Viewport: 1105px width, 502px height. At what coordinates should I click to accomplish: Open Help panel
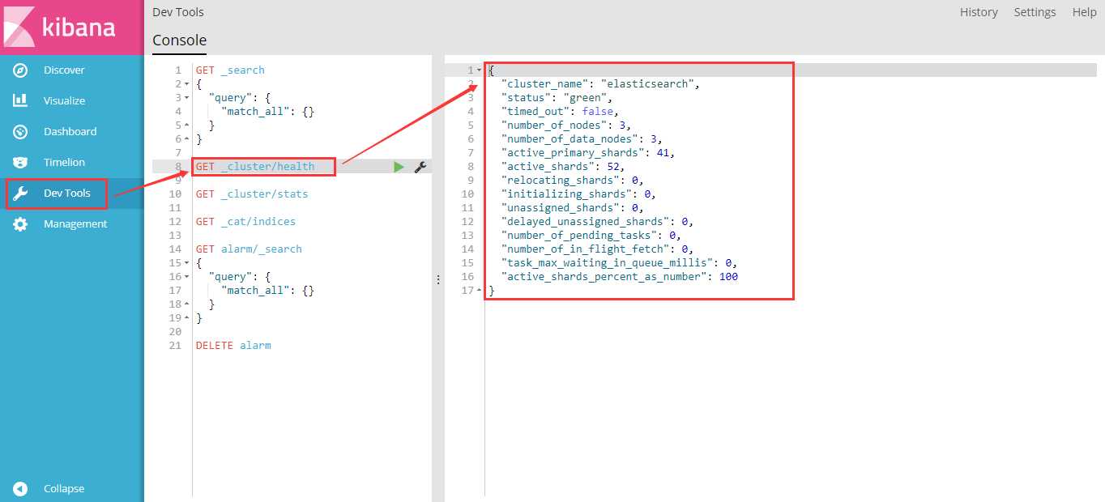[x=1084, y=12]
